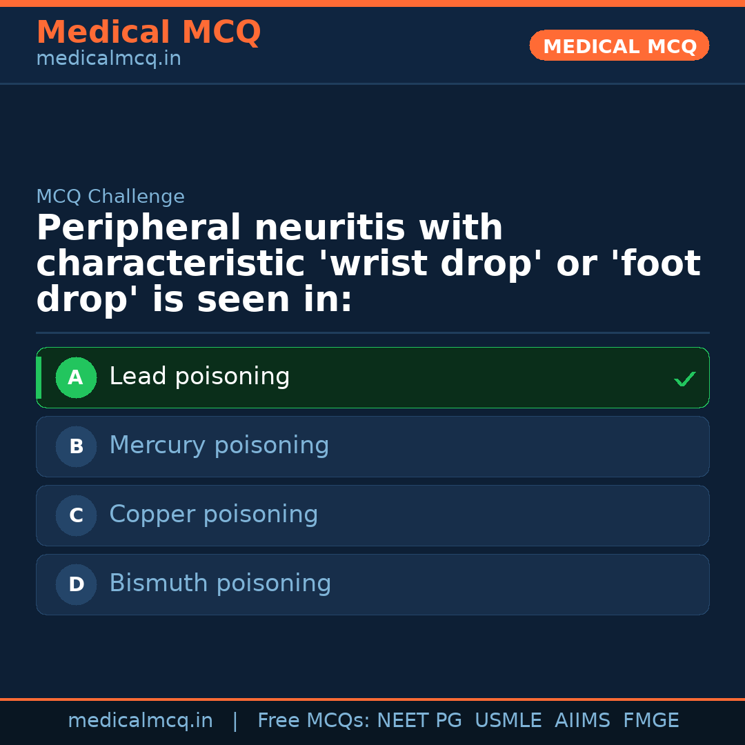This screenshot has width=745, height=745.
Task: Click the circular 'A' badge icon
Action: [x=76, y=377]
